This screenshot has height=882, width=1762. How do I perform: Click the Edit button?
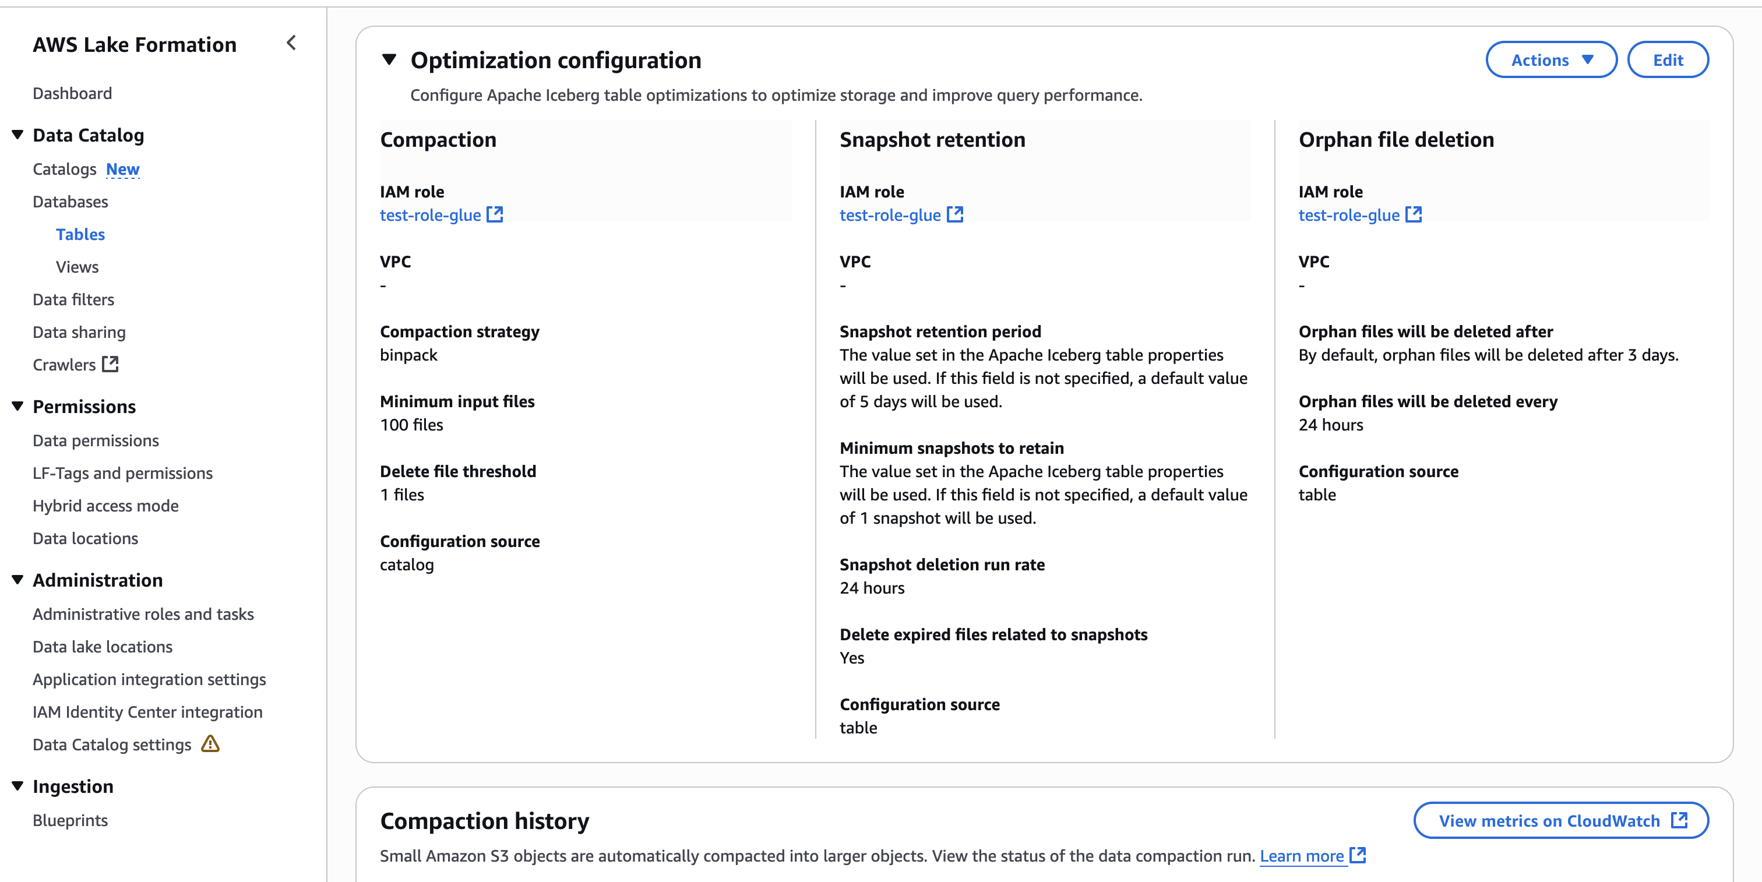1668,59
